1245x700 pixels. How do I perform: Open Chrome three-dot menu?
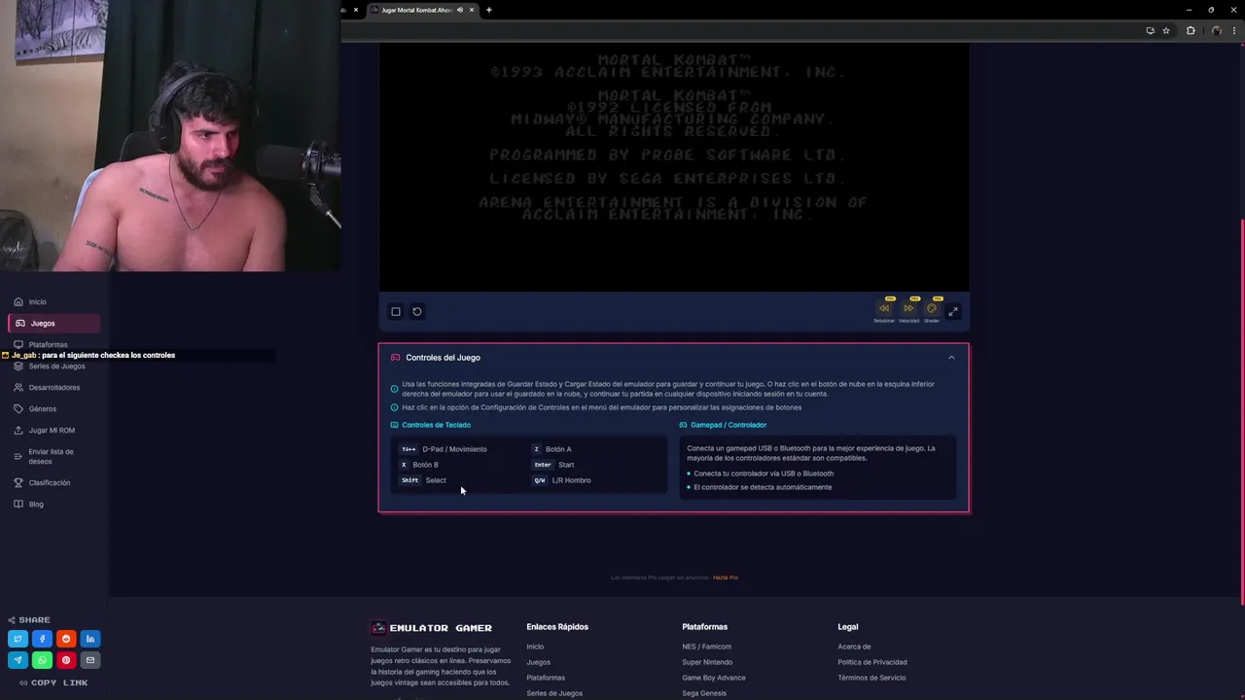click(1235, 30)
